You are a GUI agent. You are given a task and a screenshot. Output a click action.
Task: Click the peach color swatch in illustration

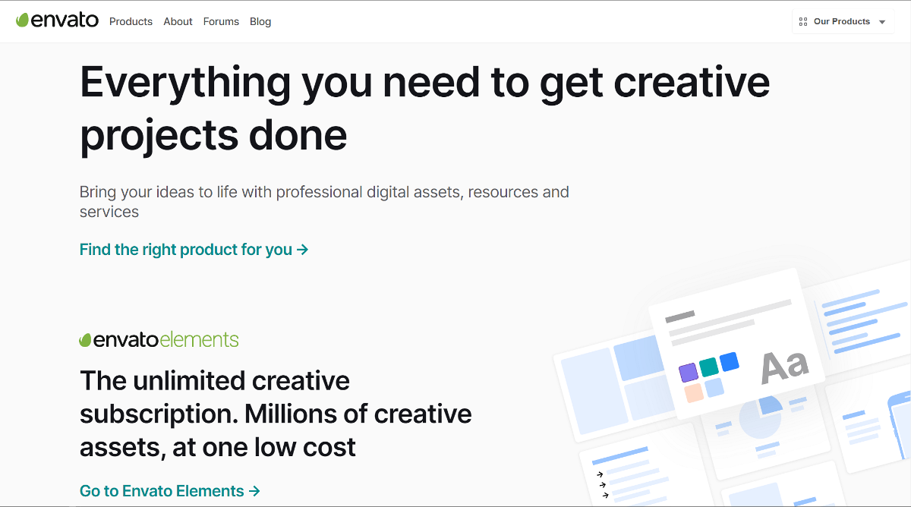point(694,393)
